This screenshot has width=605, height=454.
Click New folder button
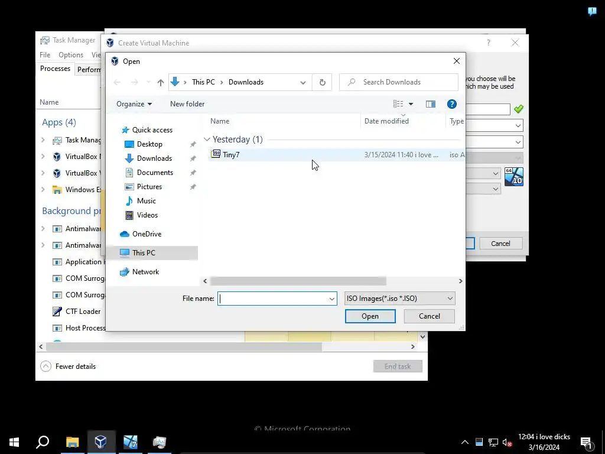tap(187, 104)
